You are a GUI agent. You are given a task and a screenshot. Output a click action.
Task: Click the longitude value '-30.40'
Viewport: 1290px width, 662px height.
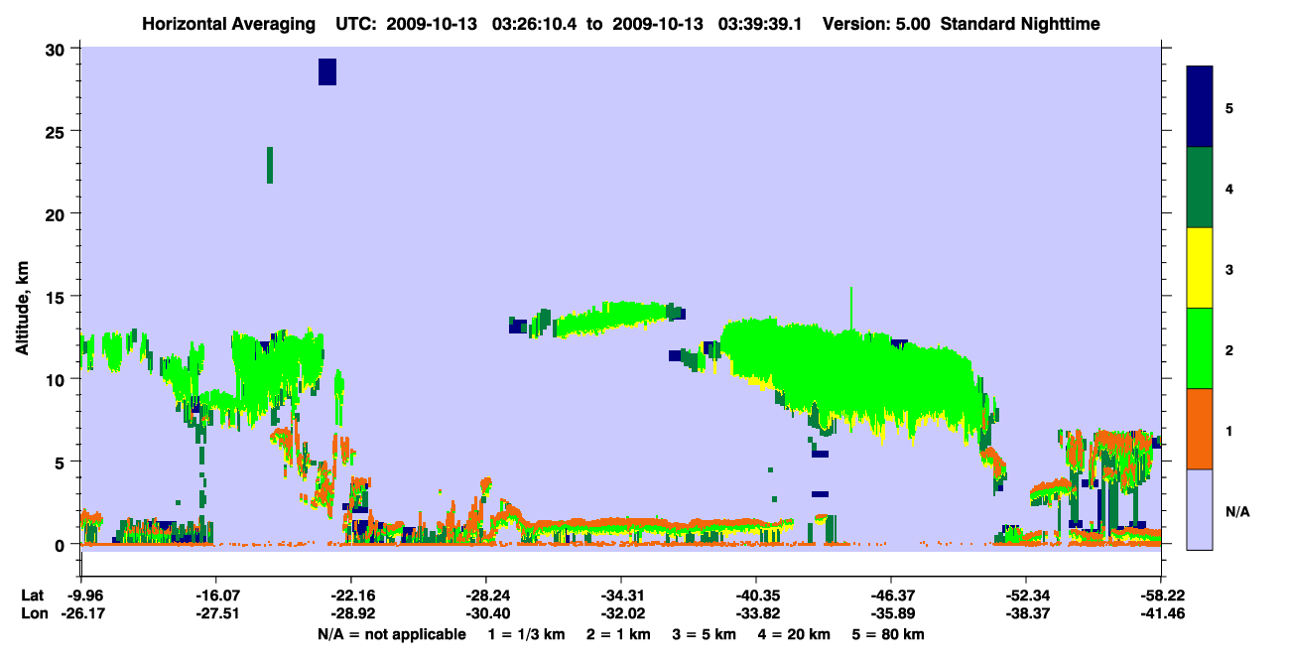pos(486,614)
